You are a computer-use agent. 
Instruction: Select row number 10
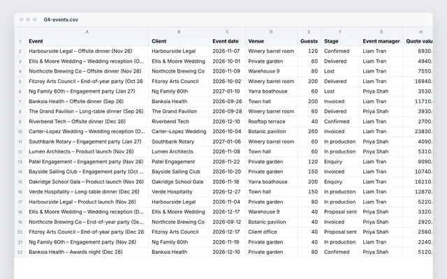pos(20,132)
